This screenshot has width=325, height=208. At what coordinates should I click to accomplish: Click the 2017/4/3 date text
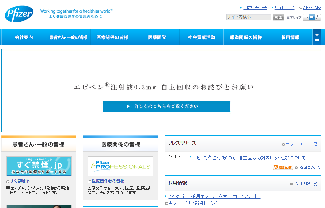point(172,157)
